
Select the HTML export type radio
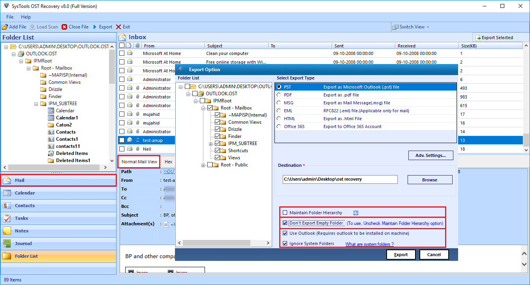279,119
